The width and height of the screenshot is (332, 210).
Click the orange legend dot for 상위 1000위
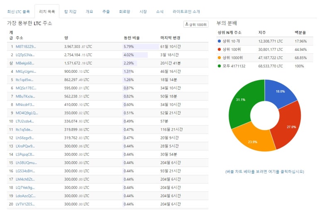tap(219, 57)
